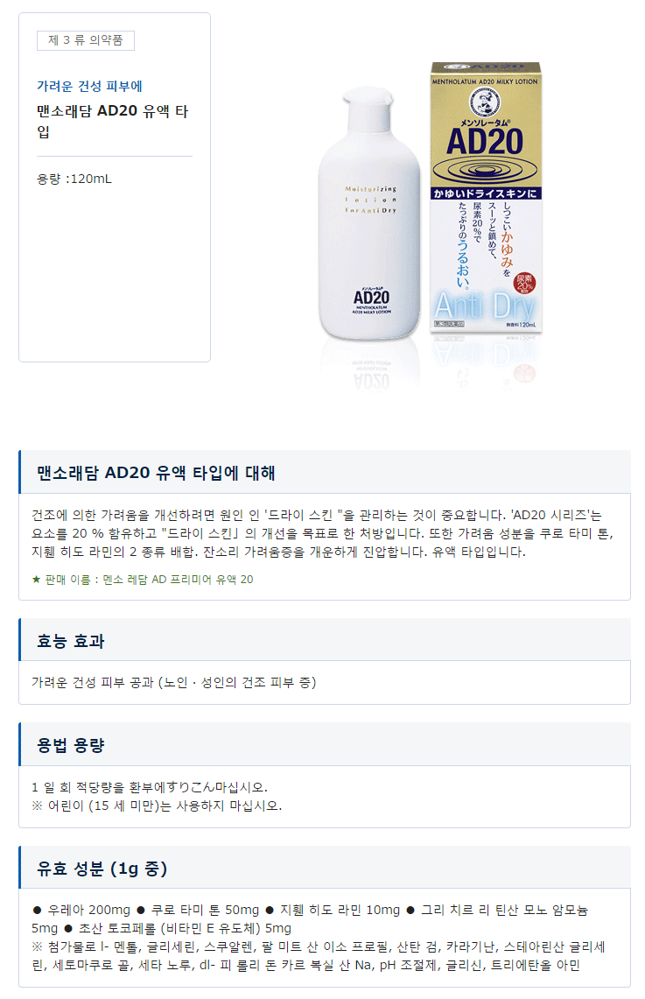The image size is (645, 999).
Task: Click the 맨소래담 AD20 유액 타입 product title
Action: pyautogui.click(x=113, y=121)
